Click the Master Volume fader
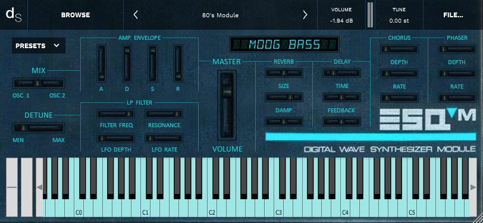The width and height of the screenshot is (483, 223). point(227,105)
